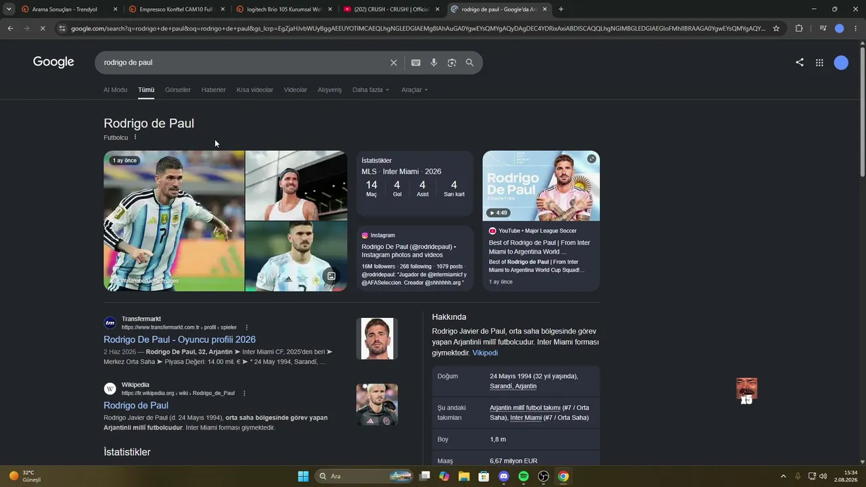Switch to the Haberler results tab
This screenshot has width=866, height=487.
point(214,90)
